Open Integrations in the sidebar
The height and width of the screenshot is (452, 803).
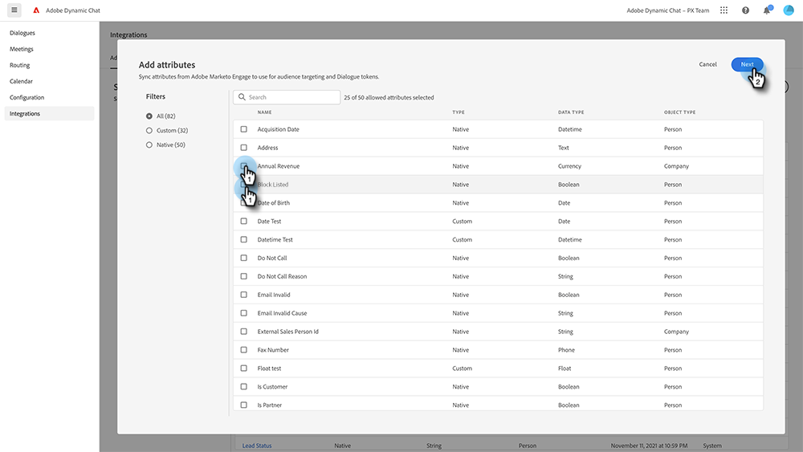coord(49,114)
